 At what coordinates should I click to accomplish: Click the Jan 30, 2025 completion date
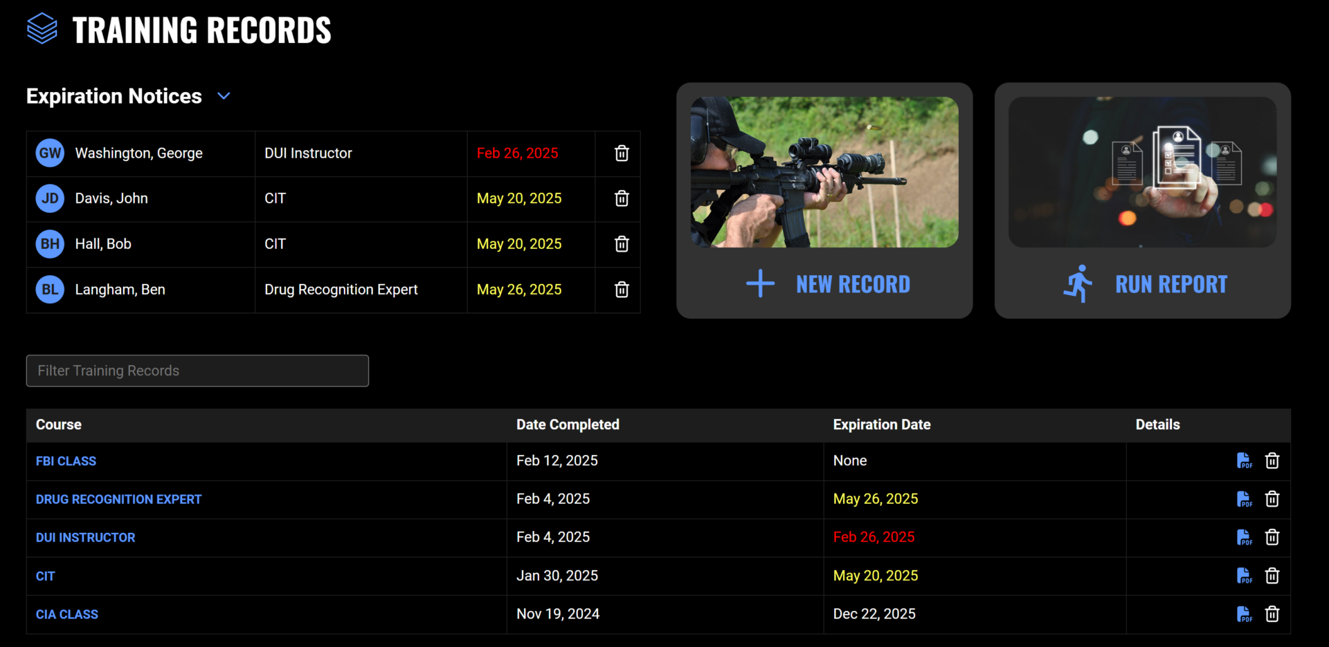click(557, 576)
